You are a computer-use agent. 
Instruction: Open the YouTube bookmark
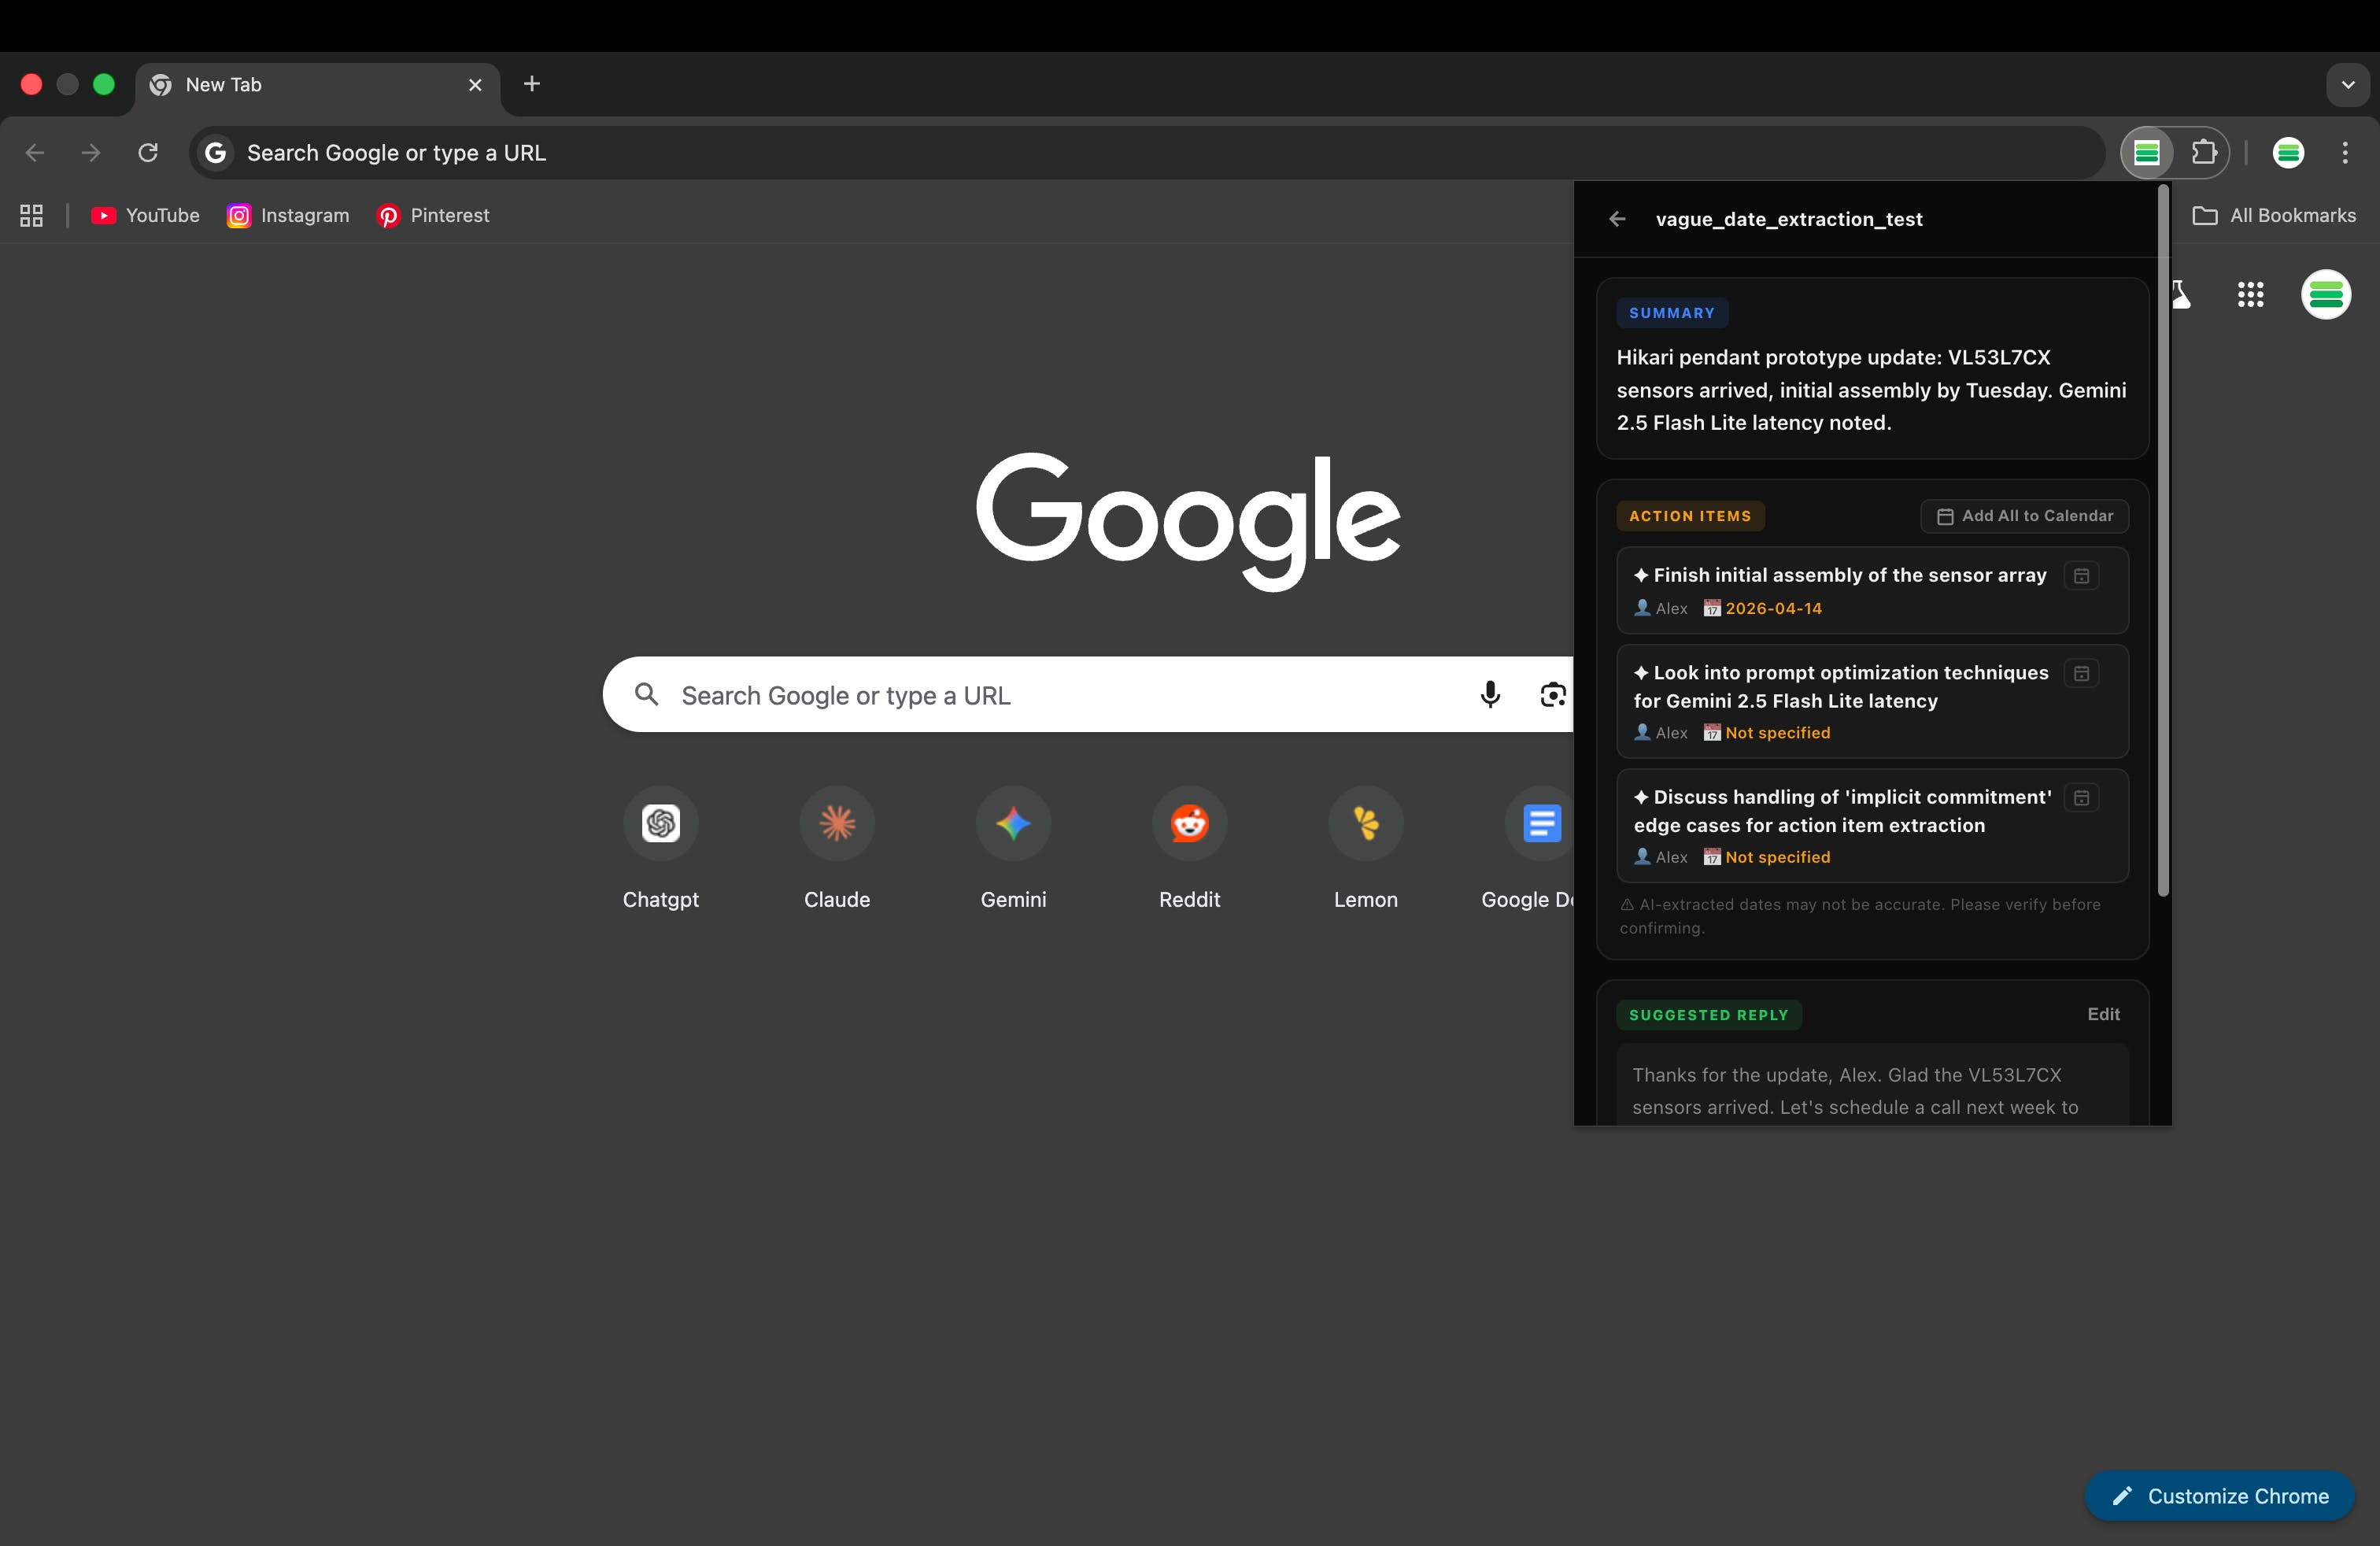[x=146, y=216]
